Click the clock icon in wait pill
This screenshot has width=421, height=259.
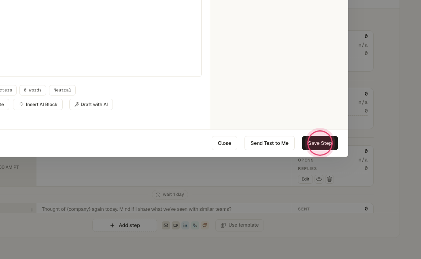pos(158,195)
